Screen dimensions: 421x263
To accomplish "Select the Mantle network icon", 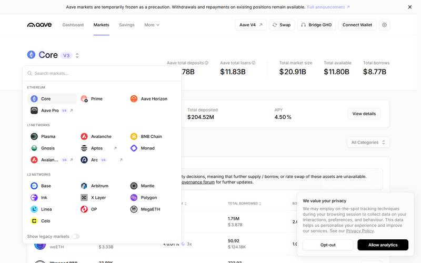I will click(134, 186).
